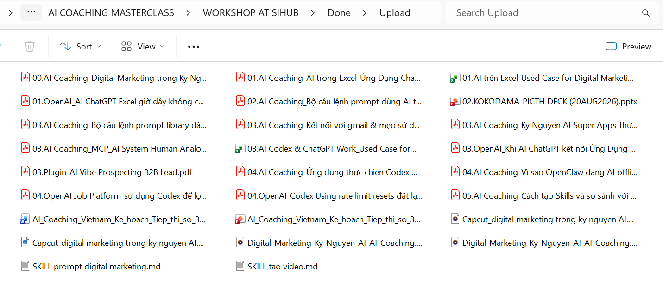Select the KOKODAMA-PICTH DECK pptx file icon
Screen dimensions: 663x304
coord(455,102)
